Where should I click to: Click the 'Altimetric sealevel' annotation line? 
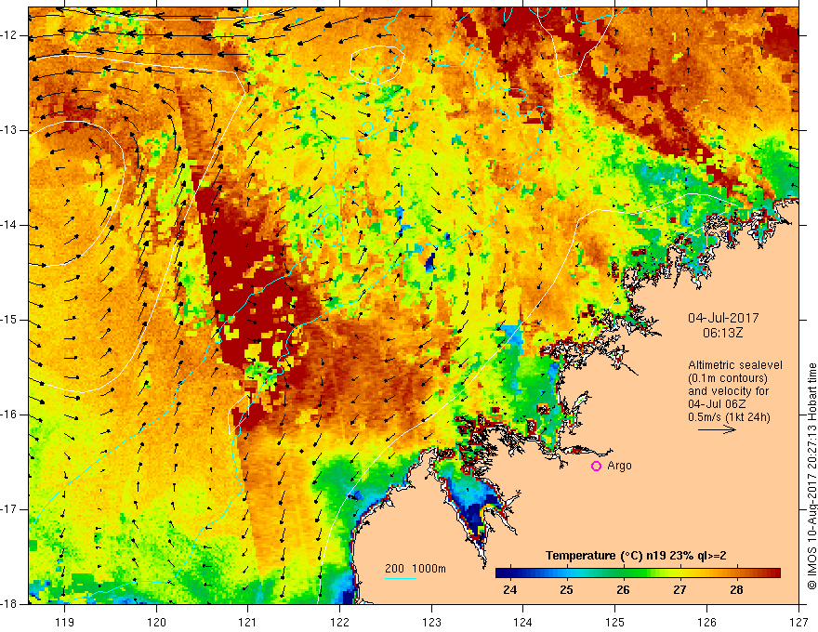tap(735, 365)
